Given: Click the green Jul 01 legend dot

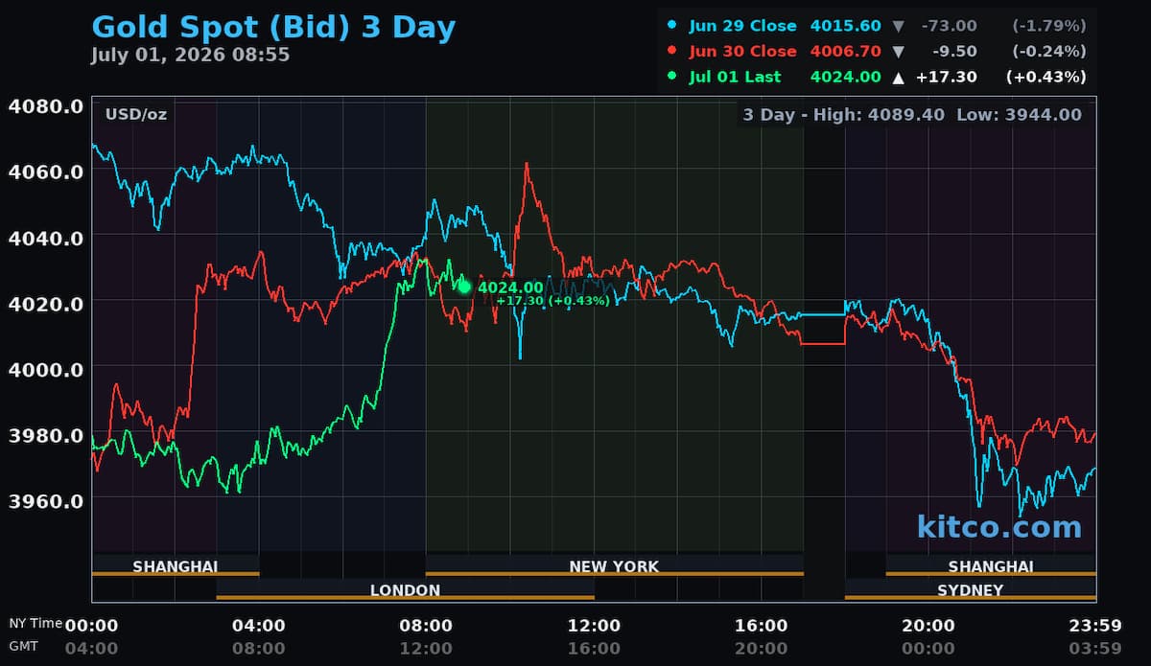Looking at the screenshot, I should pos(671,77).
